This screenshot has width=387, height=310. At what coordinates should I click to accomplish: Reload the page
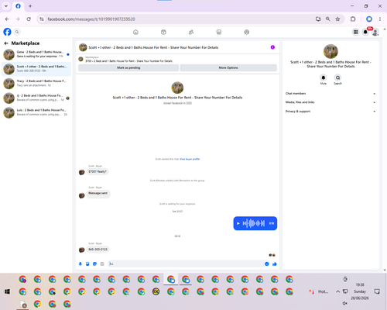[x=29, y=19]
